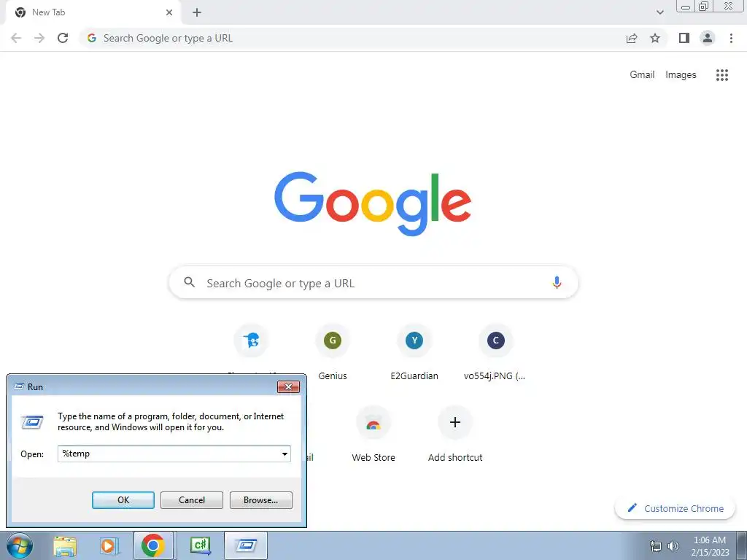Open the Genius shortcut tile
Image resolution: width=747 pixels, height=560 pixels.
[x=333, y=352]
